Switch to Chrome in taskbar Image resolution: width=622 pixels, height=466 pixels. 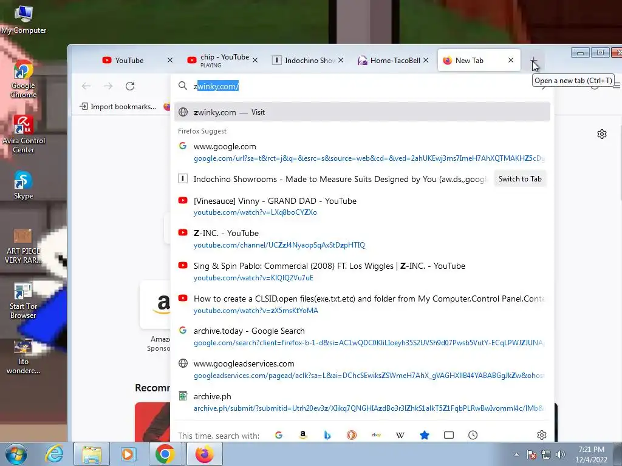[165, 454]
